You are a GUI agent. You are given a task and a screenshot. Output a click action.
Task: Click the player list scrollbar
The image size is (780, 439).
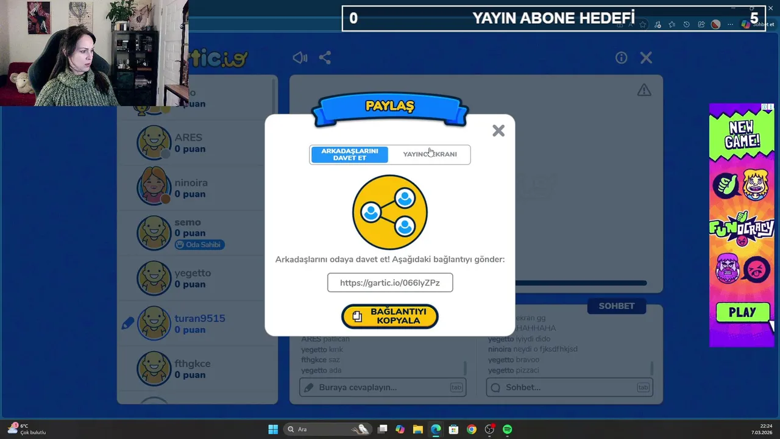click(274, 98)
